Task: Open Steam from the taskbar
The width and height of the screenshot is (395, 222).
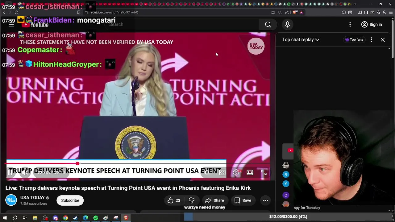Action: coord(75,218)
